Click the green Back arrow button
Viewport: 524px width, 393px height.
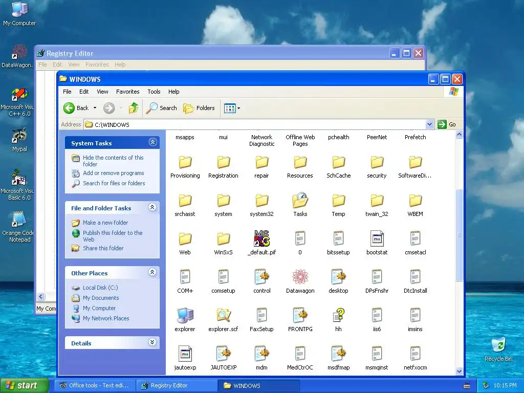tap(69, 108)
